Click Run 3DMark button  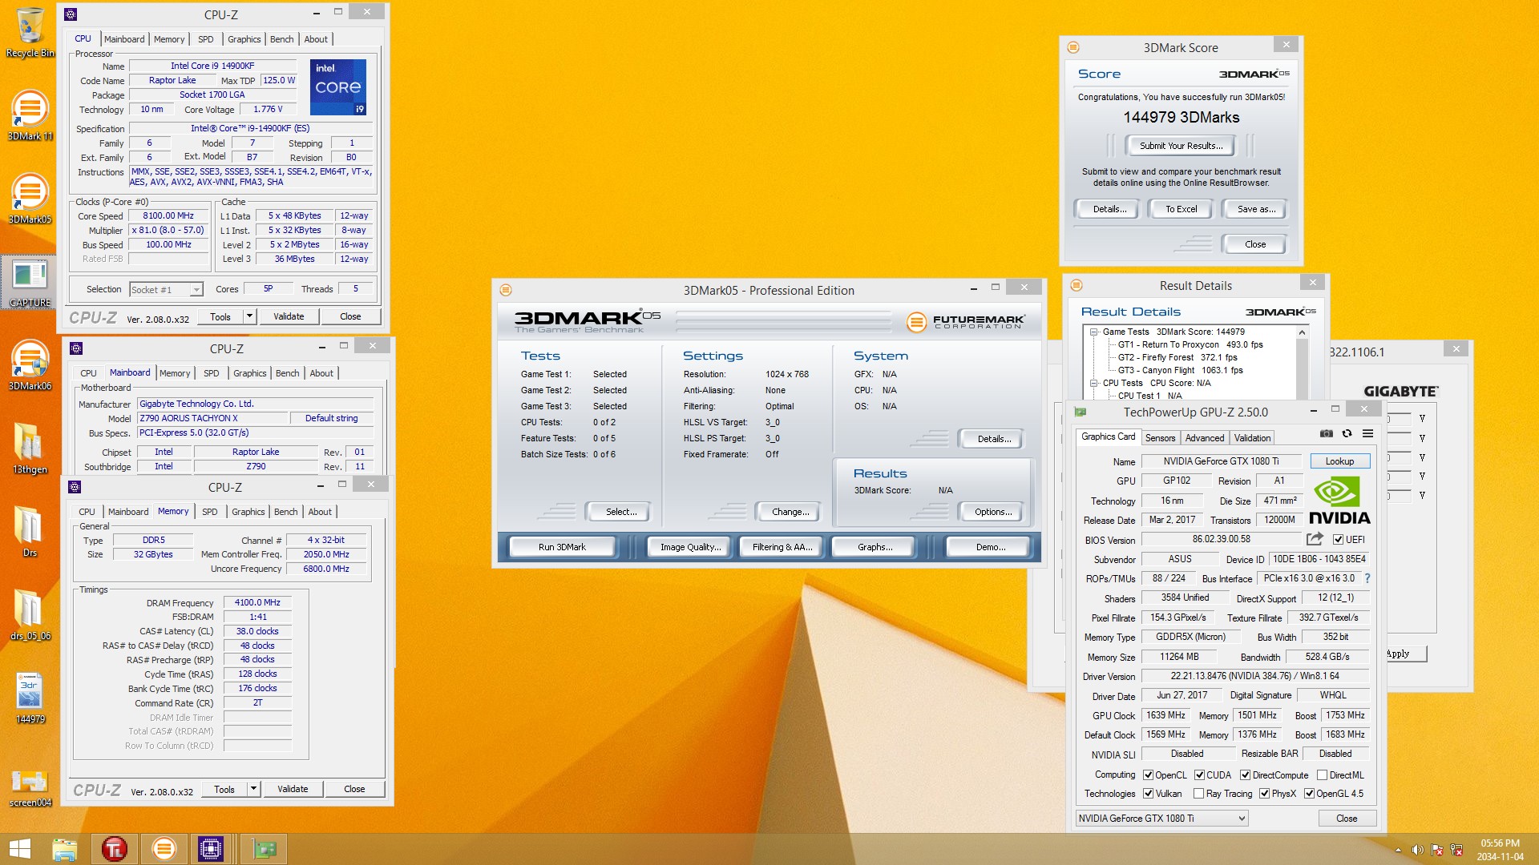(x=562, y=547)
